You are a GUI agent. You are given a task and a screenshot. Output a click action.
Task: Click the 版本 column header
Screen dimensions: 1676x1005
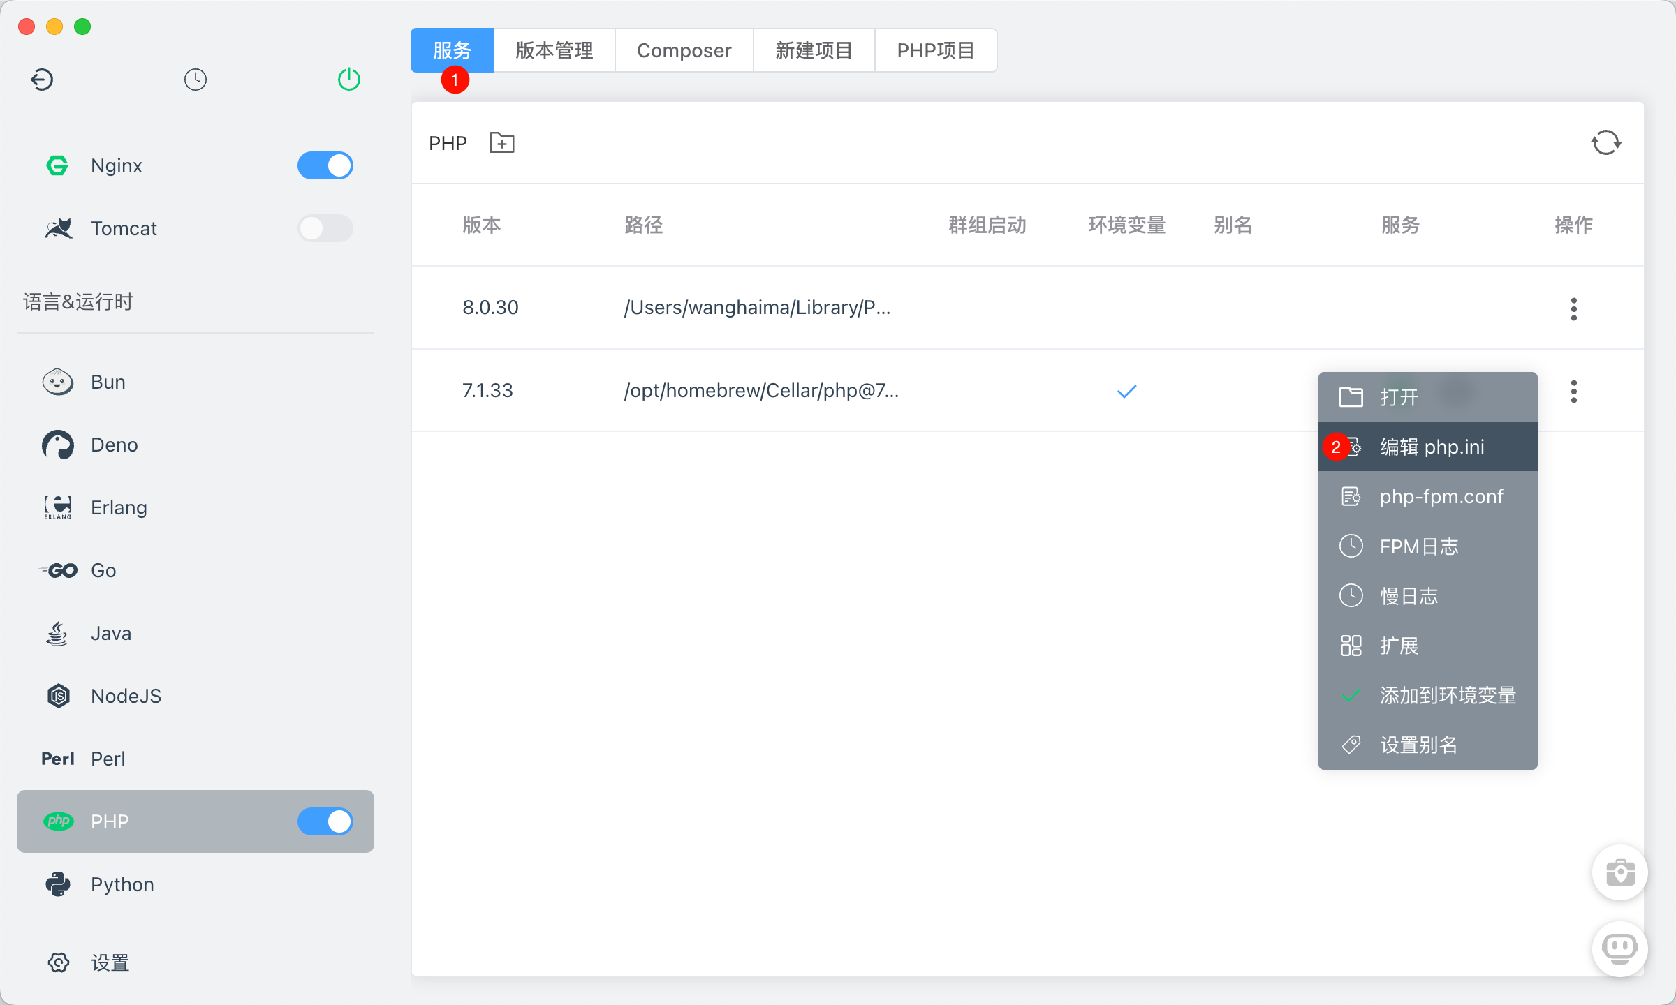click(482, 225)
